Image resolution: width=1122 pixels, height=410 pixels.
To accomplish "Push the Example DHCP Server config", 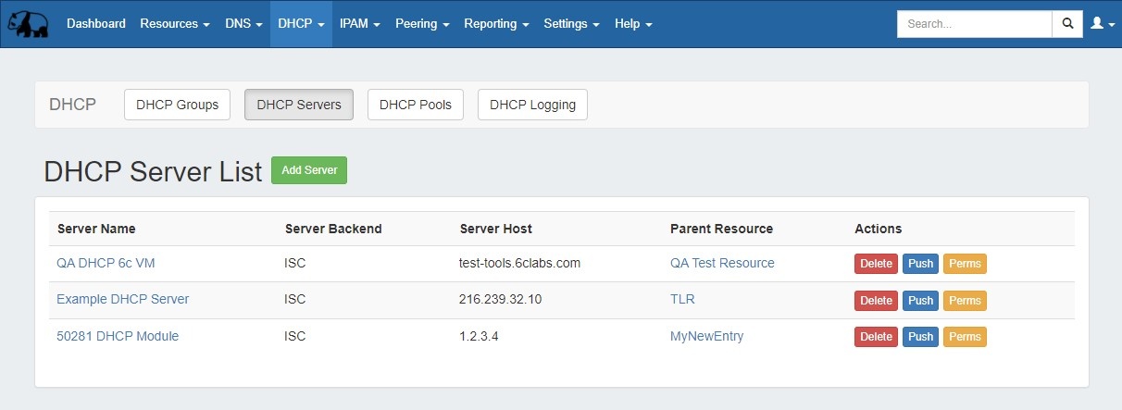I will tap(920, 301).
